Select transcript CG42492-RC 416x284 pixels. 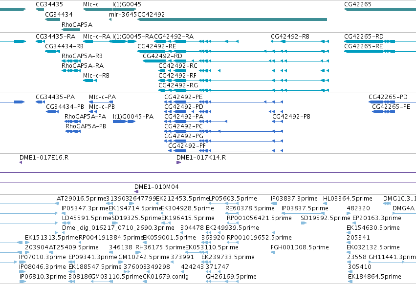click(243, 71)
